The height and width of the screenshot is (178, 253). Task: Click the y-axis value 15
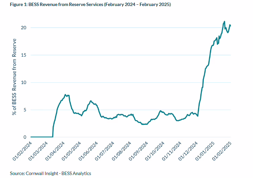point(24,55)
